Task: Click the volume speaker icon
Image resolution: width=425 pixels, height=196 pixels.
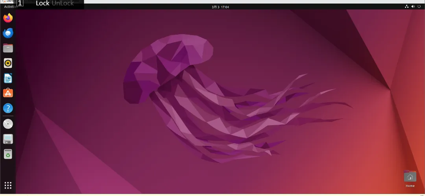Action: tap(413, 7)
